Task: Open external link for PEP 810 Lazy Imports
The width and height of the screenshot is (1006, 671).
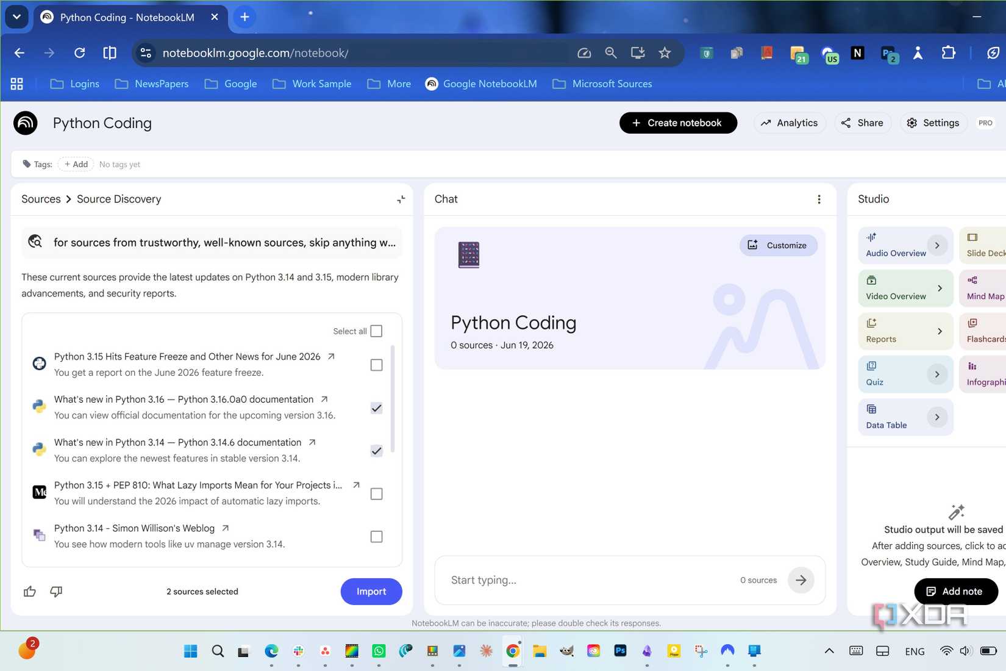Action: 356,485
